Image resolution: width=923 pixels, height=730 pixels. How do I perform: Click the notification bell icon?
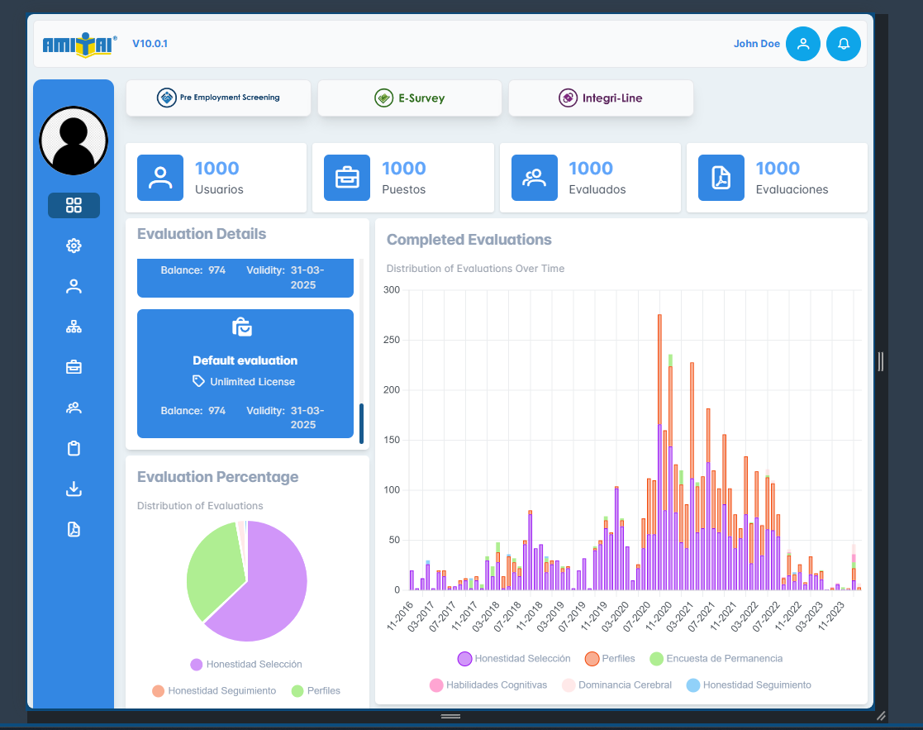click(844, 44)
